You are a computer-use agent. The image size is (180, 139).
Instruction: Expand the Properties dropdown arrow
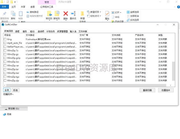(107, 20)
